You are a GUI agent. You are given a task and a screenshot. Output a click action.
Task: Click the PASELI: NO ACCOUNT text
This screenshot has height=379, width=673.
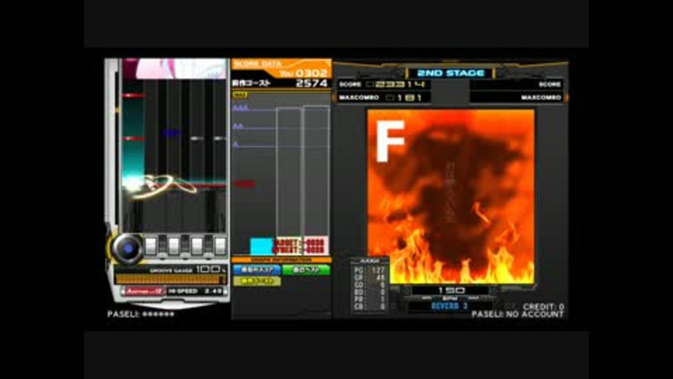517,314
